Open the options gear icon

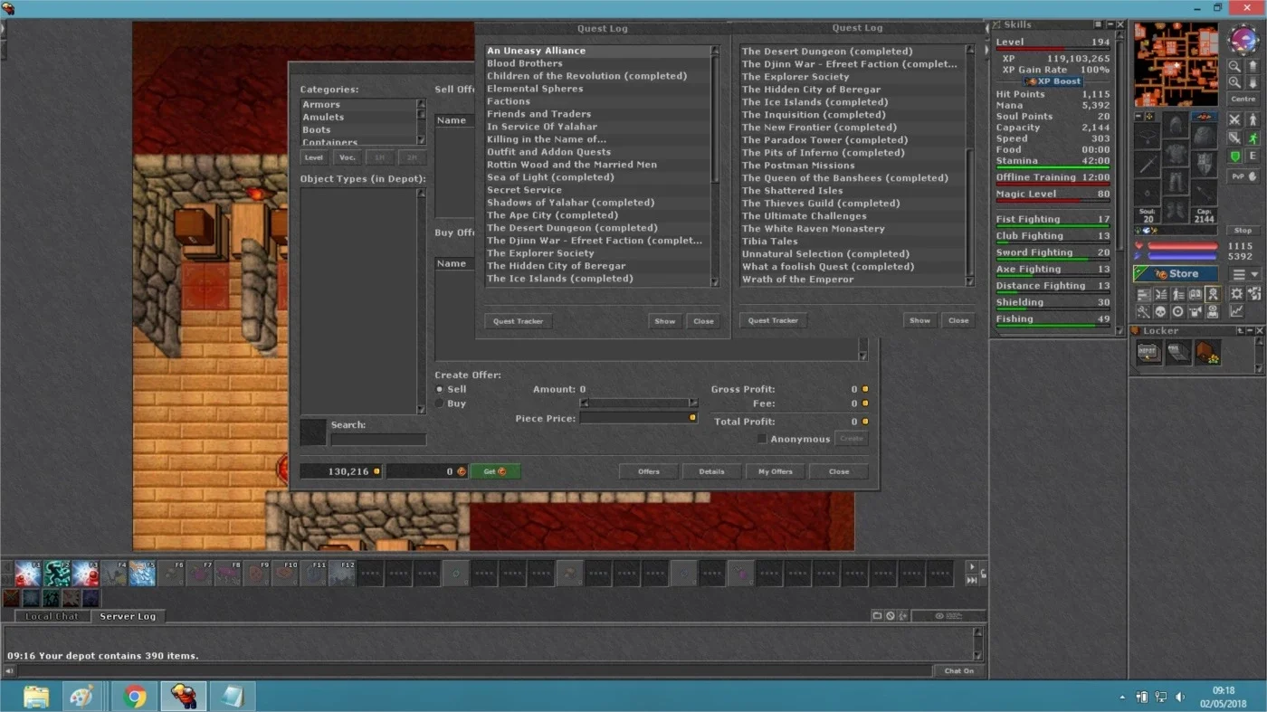click(x=1237, y=294)
